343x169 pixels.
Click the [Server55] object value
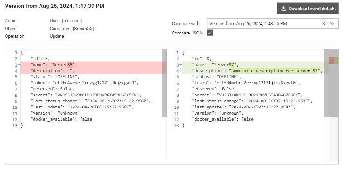(x=83, y=29)
